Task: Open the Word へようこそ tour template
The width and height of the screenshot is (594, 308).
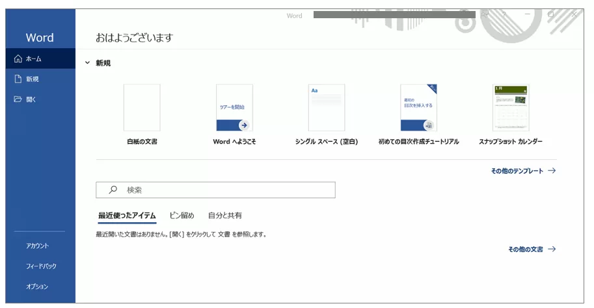Action: pos(234,108)
